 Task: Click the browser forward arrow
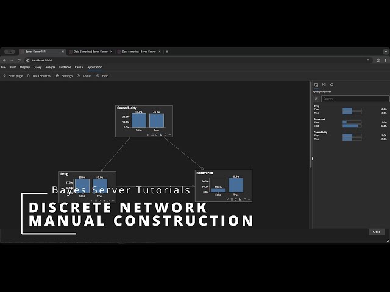pyautogui.click(x=12, y=60)
